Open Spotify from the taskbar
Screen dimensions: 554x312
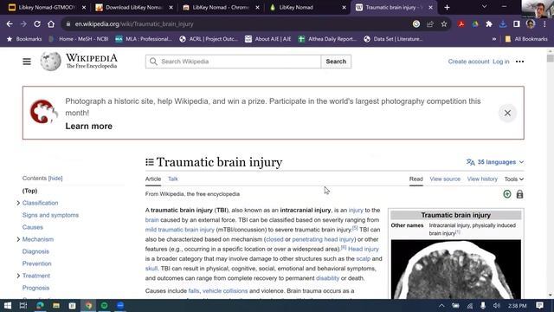104,306
